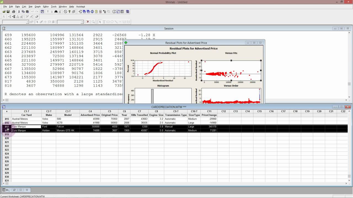
Task: Click the red X delete icon
Action: (88, 22)
